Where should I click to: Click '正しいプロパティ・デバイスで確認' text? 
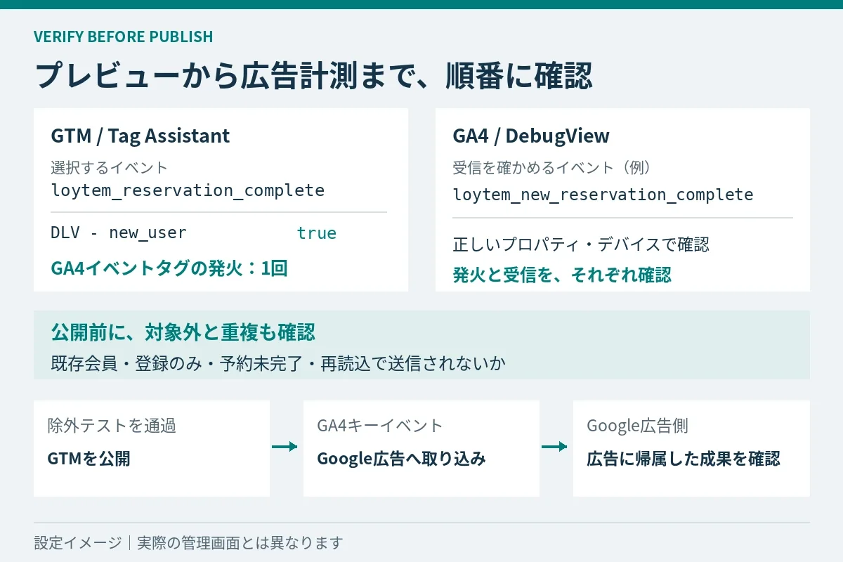tap(581, 244)
